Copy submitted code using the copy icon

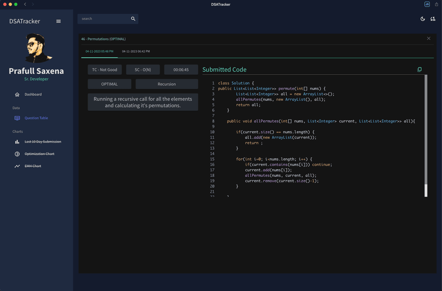tap(419, 69)
